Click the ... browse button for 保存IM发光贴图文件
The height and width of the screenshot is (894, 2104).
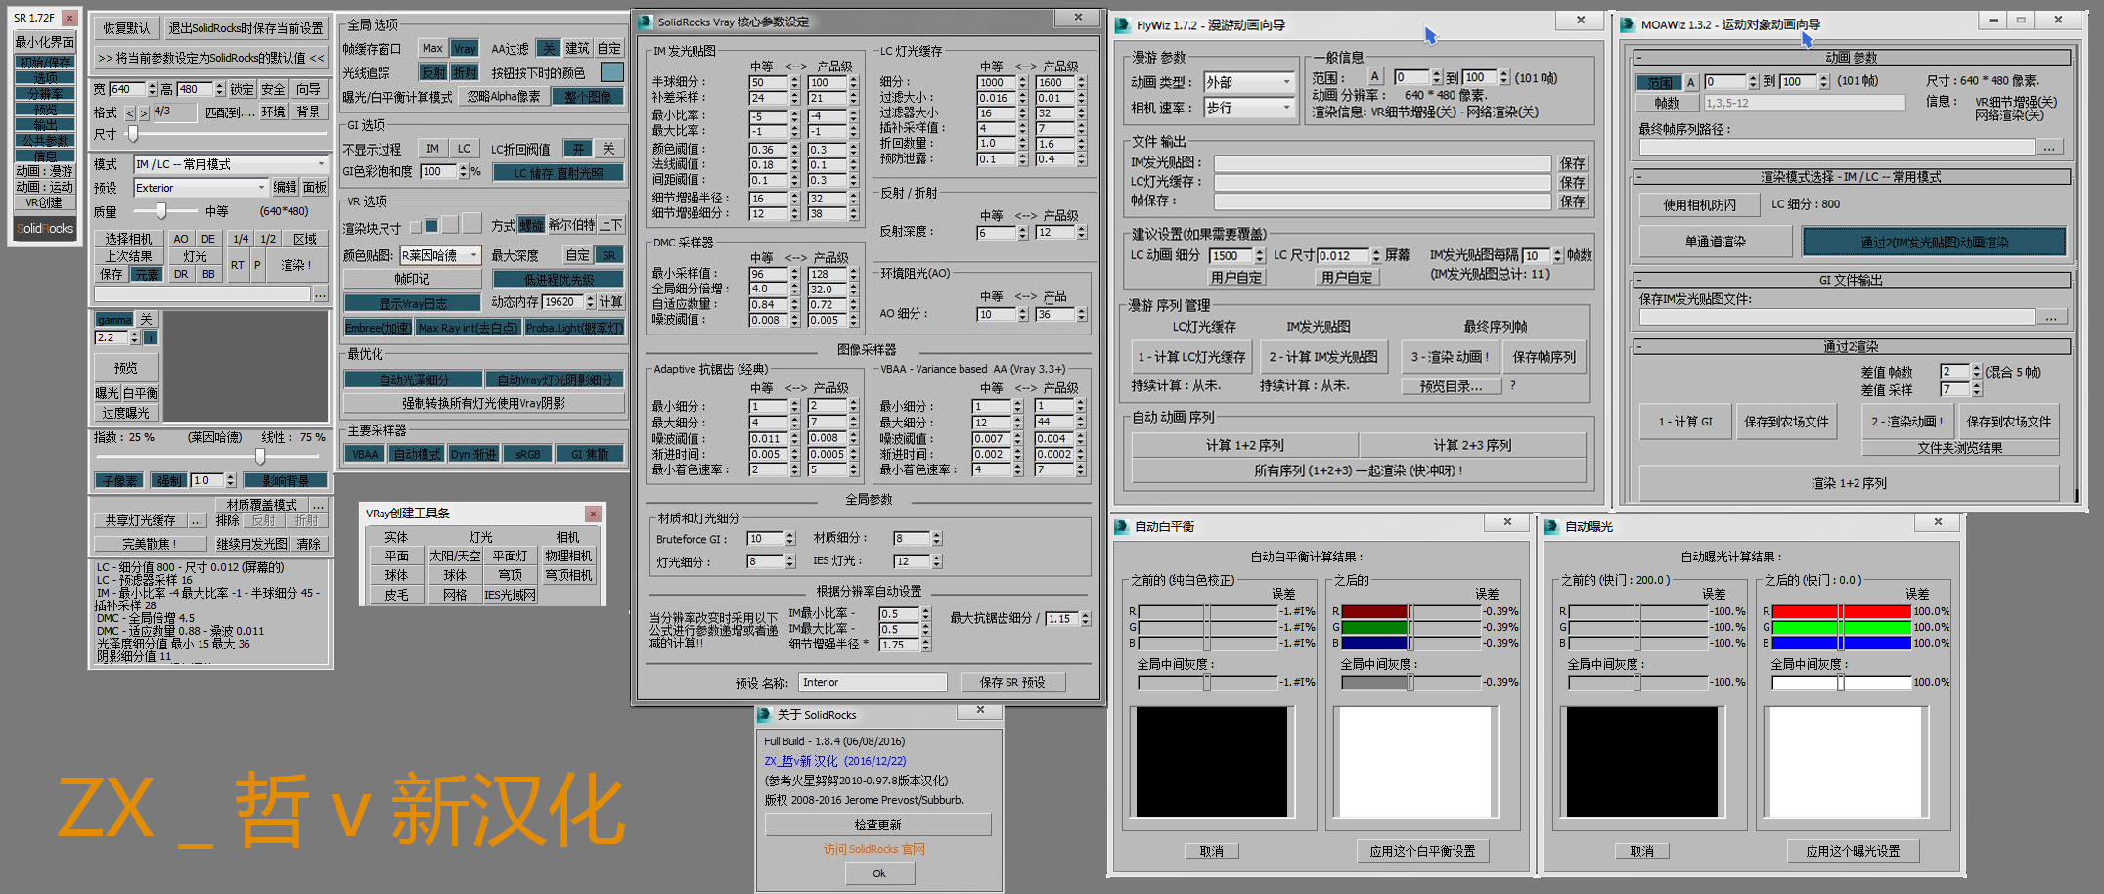tap(2051, 317)
